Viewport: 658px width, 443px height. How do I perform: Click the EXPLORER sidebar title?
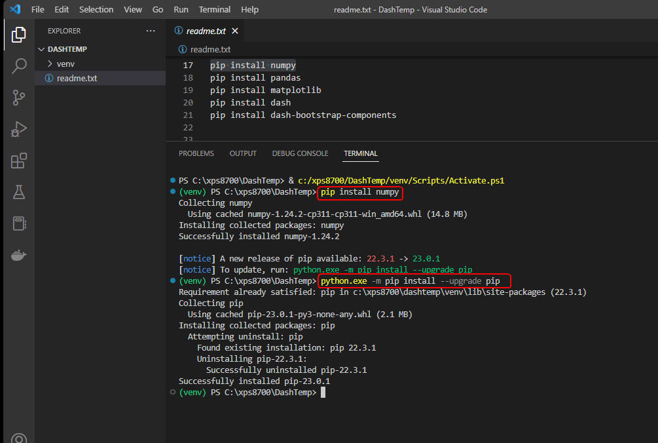[x=64, y=31]
